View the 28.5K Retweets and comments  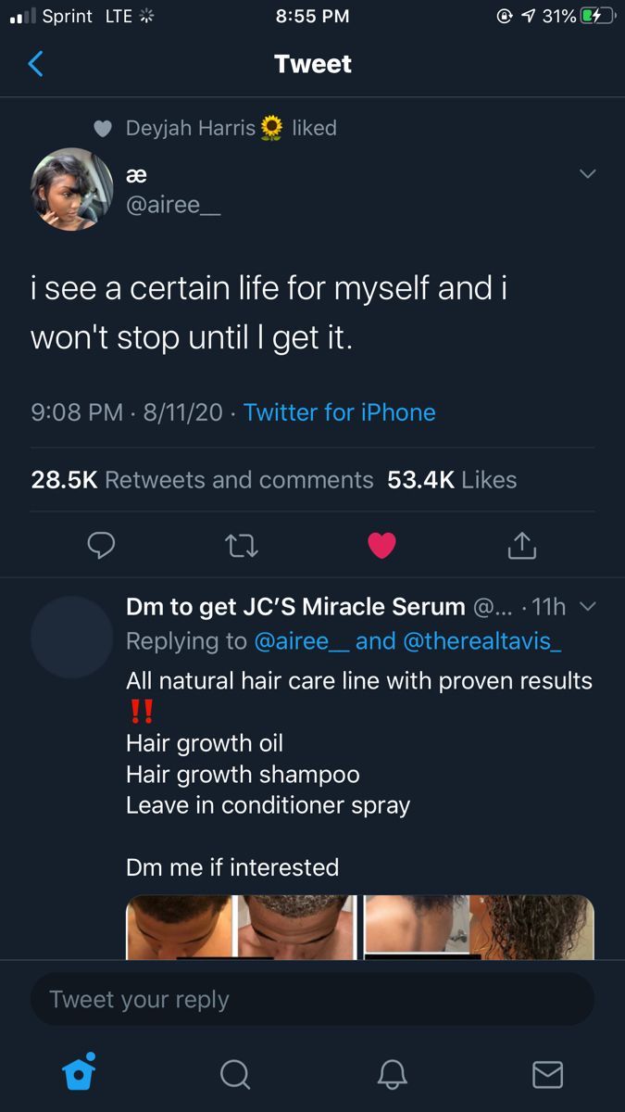[202, 480]
